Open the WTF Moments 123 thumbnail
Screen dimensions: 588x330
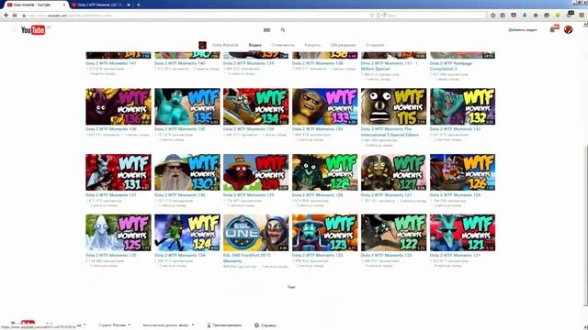(x=324, y=233)
